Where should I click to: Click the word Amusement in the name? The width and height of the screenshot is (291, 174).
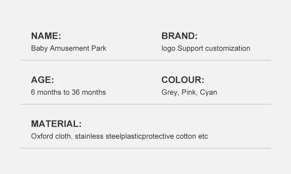[70, 48]
